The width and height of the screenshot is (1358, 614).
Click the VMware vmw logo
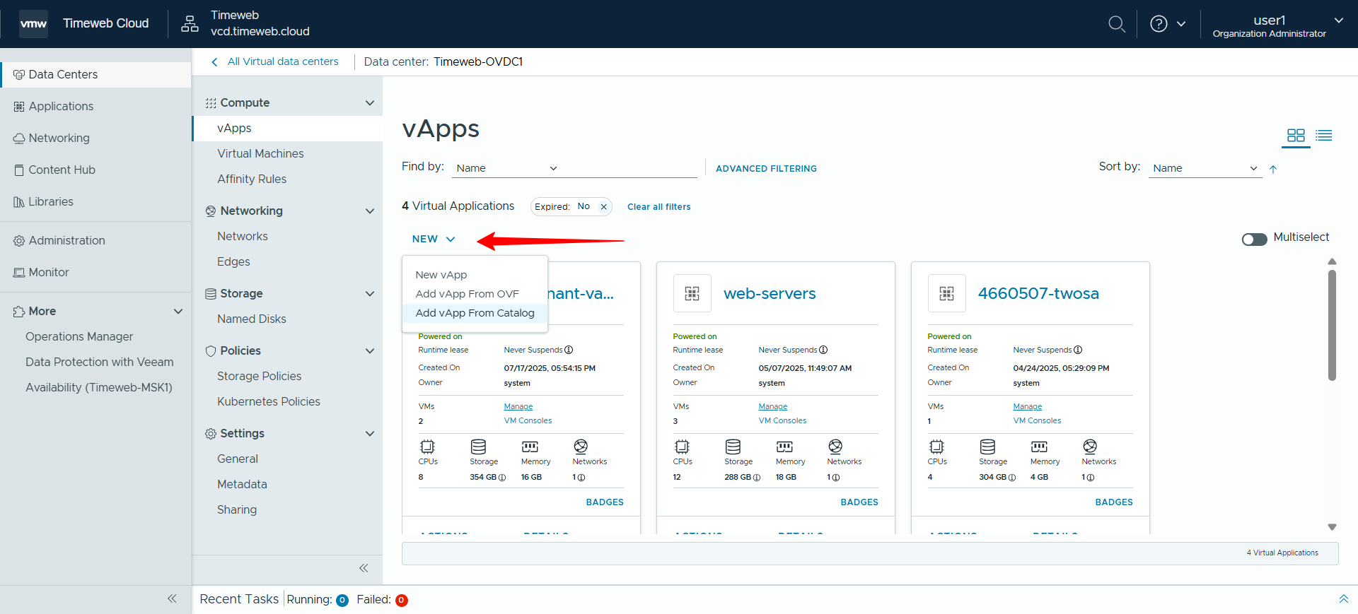[33, 23]
